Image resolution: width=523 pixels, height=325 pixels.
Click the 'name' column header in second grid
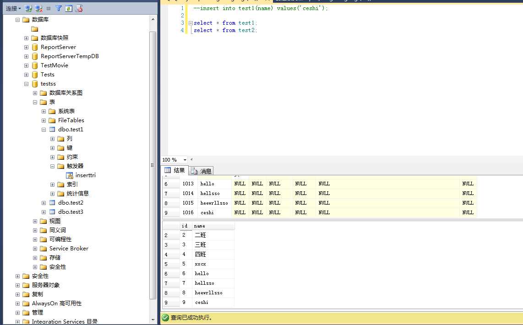pos(213,226)
